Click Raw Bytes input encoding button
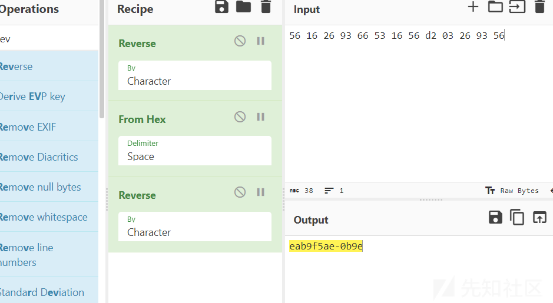 coord(512,191)
